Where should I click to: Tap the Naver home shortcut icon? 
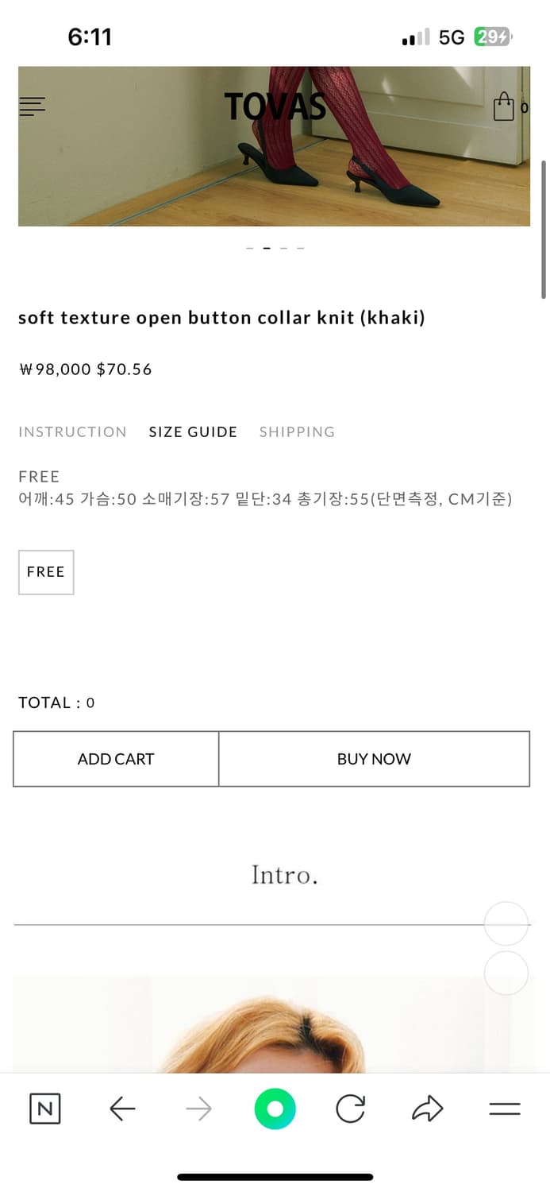44,1109
